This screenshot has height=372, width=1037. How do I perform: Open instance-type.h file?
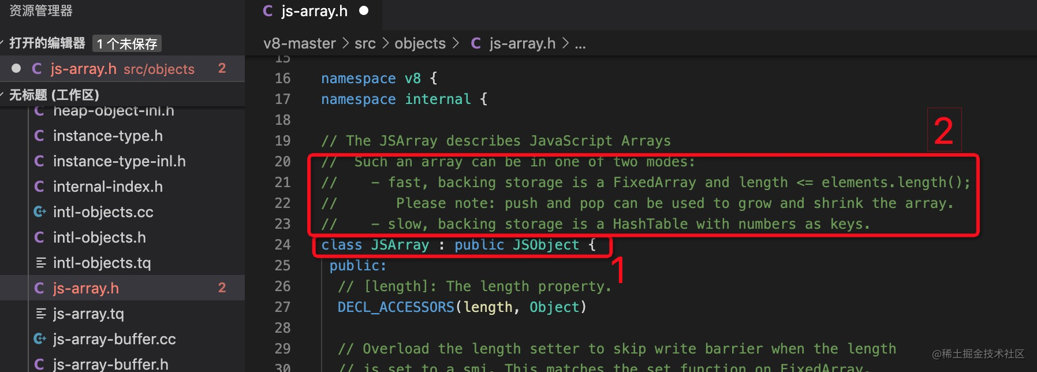[x=108, y=136]
